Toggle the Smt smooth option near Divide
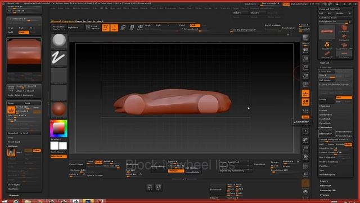Screen dimensions: 360x203 tap(344, 98)
